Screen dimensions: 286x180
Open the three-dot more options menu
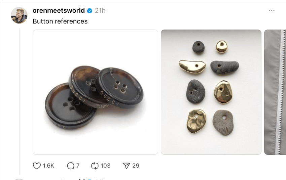coord(272,10)
